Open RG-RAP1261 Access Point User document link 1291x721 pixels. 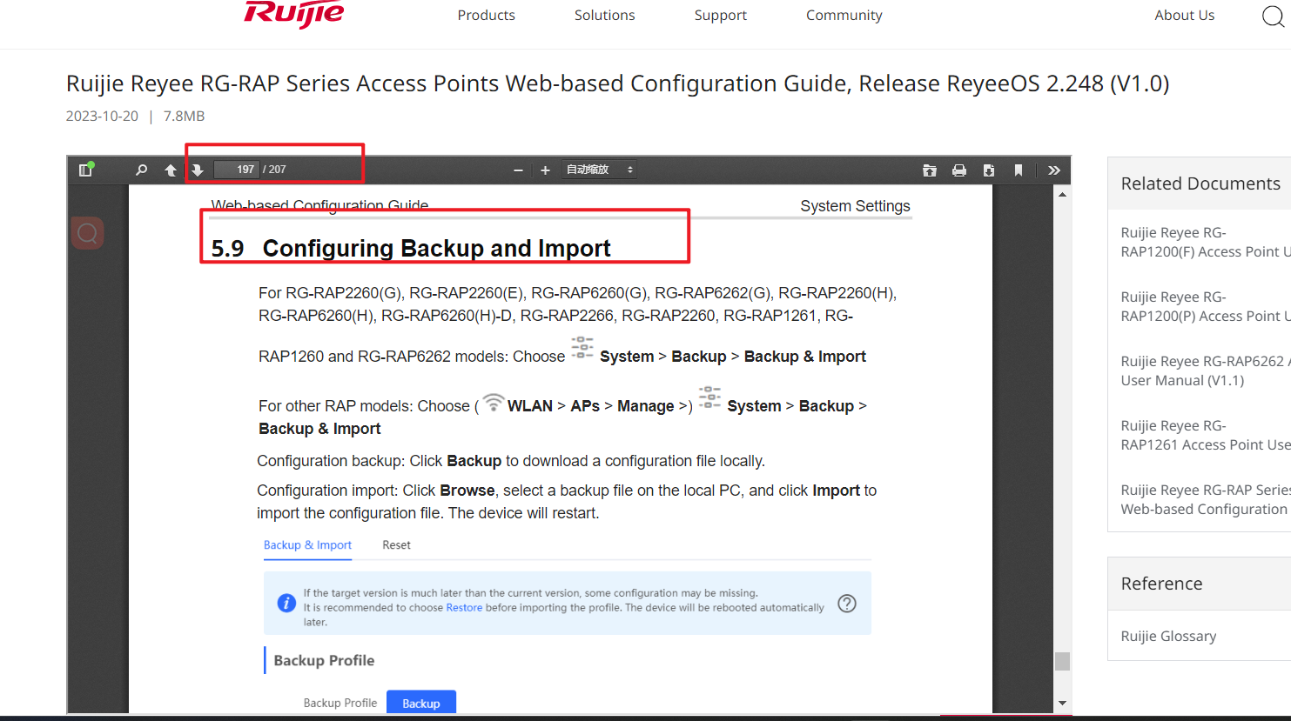1206,435
